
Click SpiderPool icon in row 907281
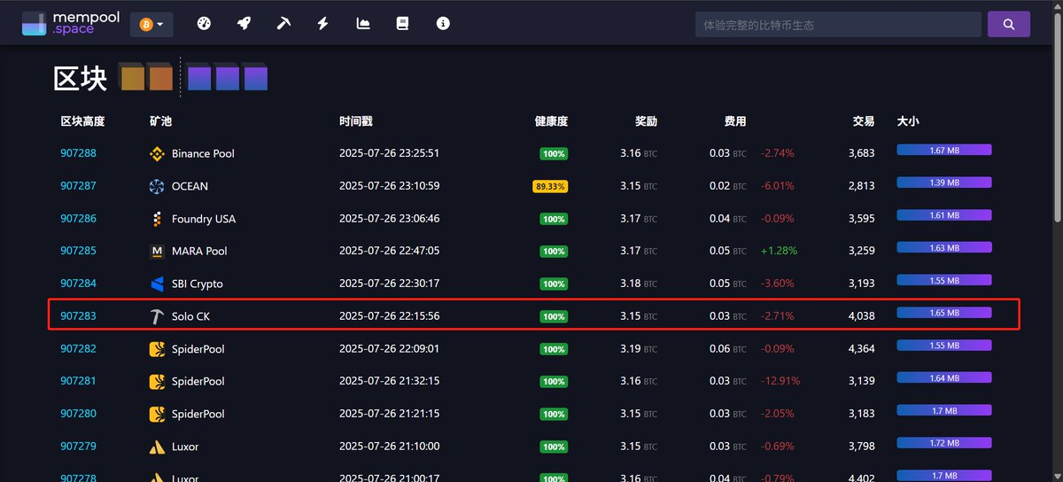tap(157, 382)
